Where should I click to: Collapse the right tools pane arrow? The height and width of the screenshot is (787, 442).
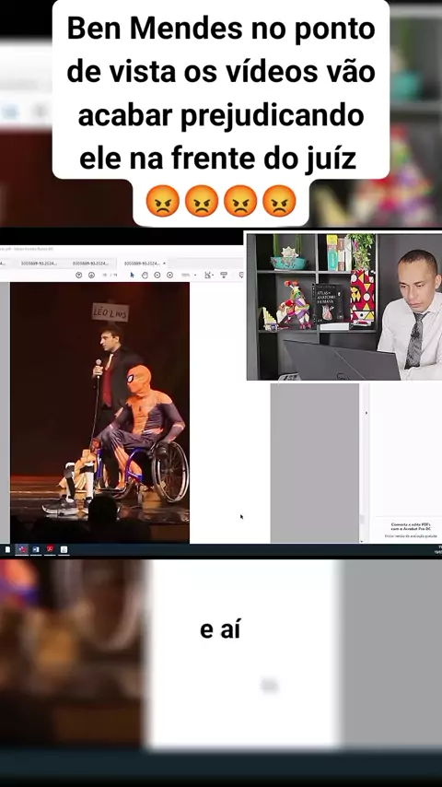point(366,413)
